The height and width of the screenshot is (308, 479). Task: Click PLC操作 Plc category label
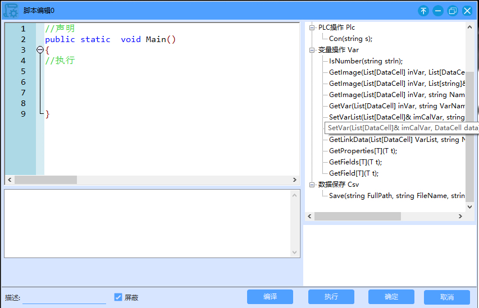point(336,27)
